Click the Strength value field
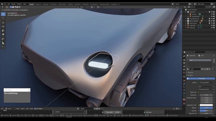 point(113,112)
